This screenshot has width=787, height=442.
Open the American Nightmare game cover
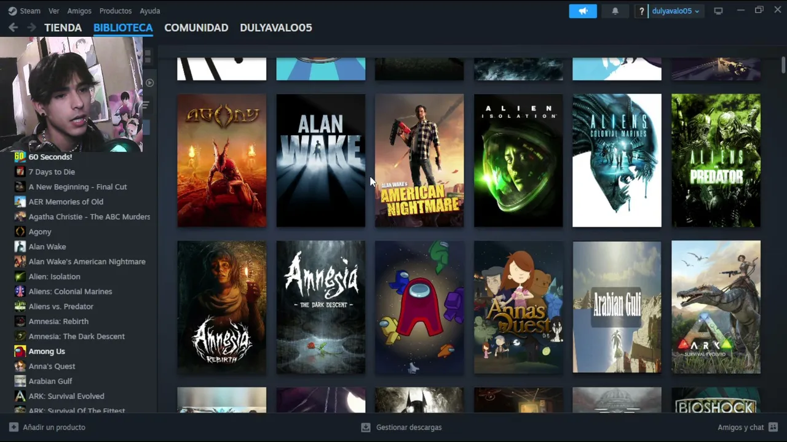click(x=419, y=160)
